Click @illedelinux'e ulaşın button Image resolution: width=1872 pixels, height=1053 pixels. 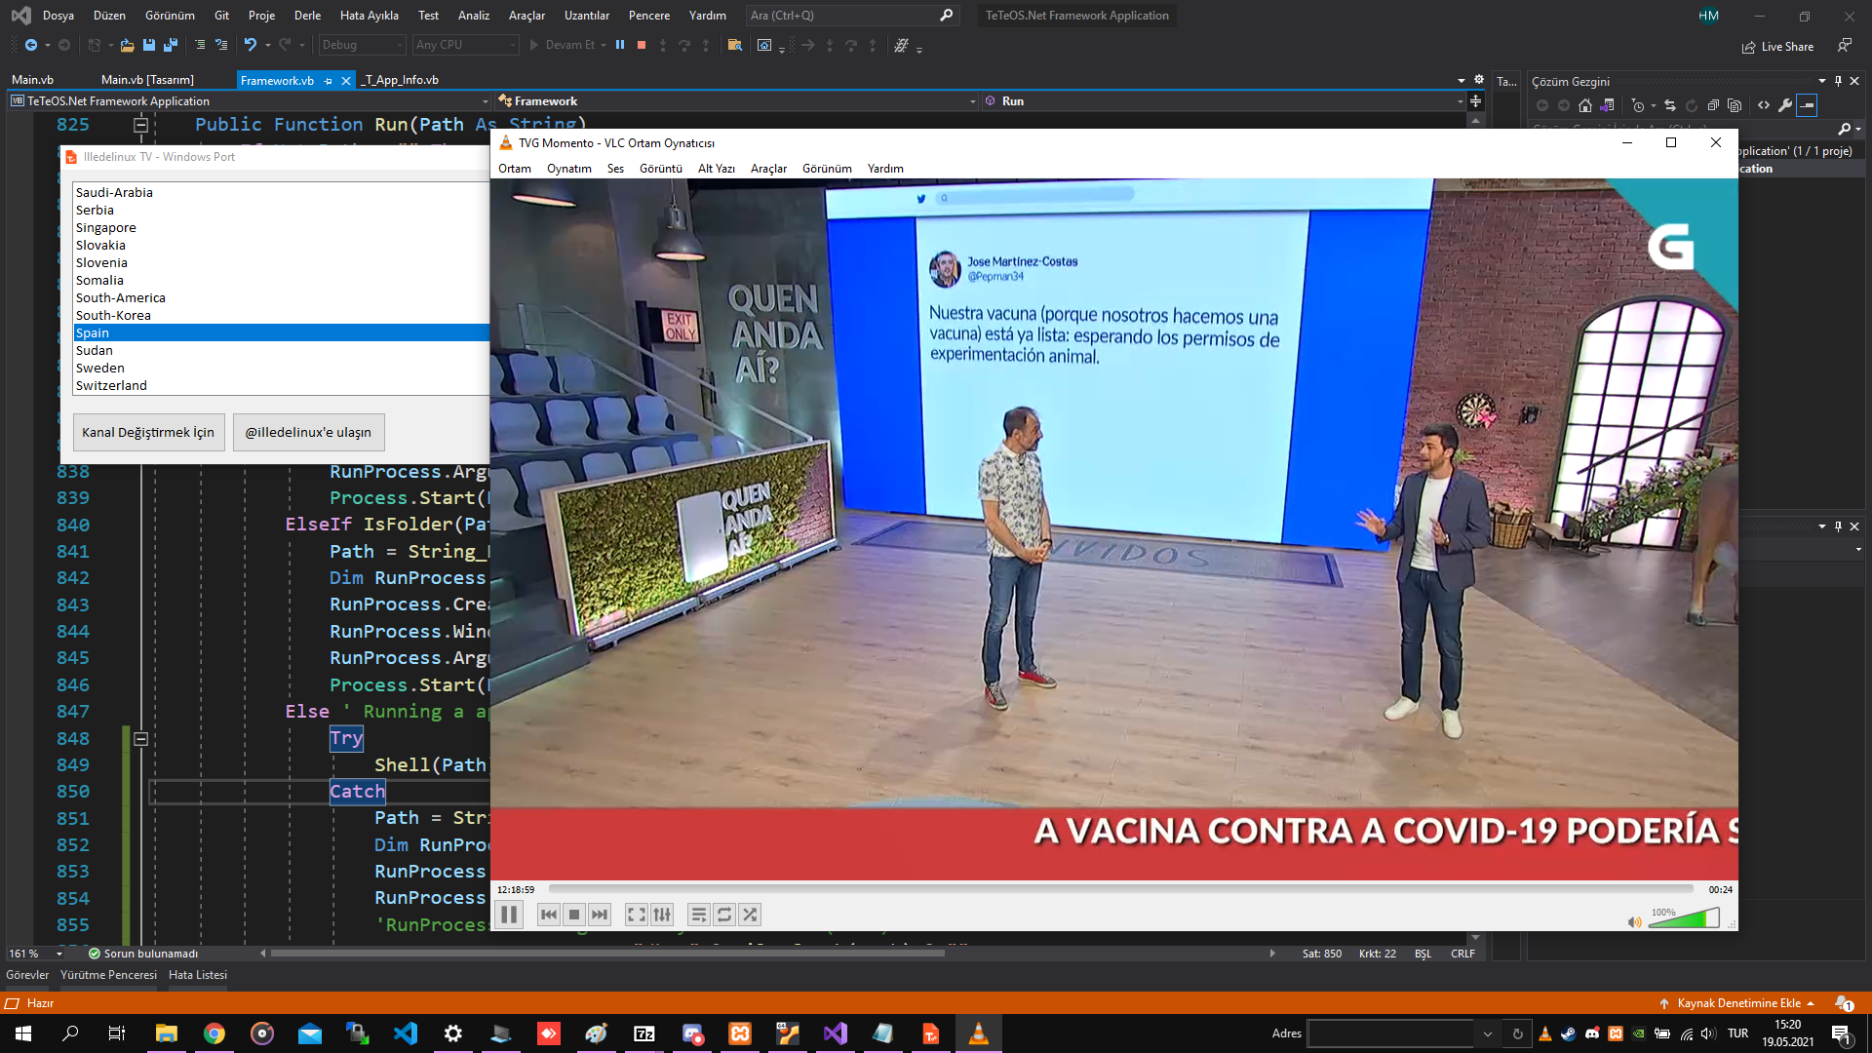[308, 432]
